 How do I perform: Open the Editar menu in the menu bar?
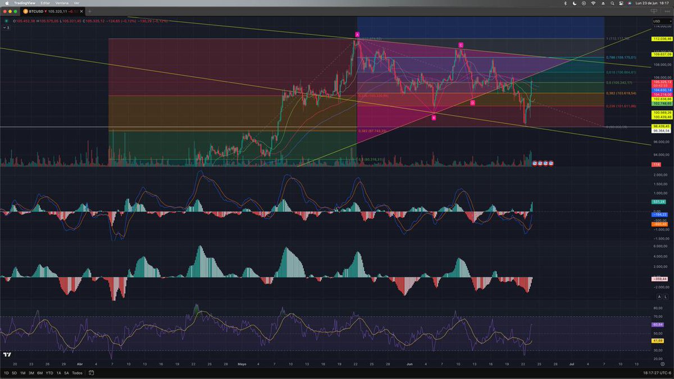[x=45, y=3]
